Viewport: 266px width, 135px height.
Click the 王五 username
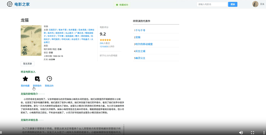(x=262, y=4)
